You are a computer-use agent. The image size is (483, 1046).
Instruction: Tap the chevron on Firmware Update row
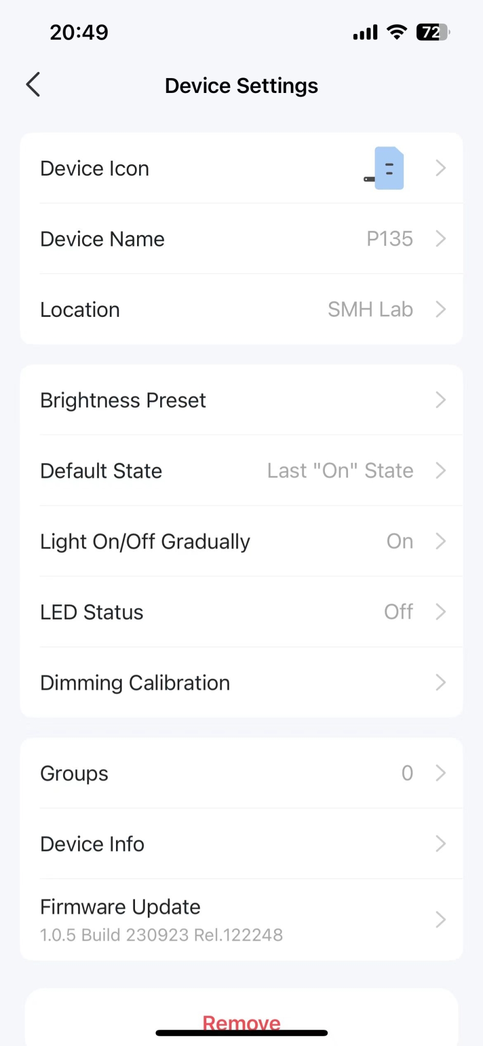pyautogui.click(x=440, y=920)
